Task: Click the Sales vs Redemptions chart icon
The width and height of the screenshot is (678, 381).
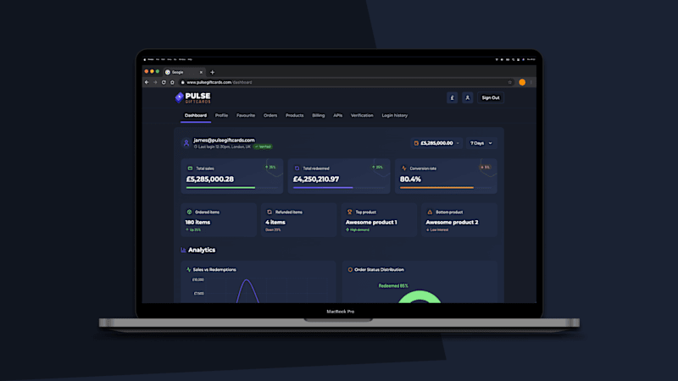Action: pyautogui.click(x=188, y=269)
